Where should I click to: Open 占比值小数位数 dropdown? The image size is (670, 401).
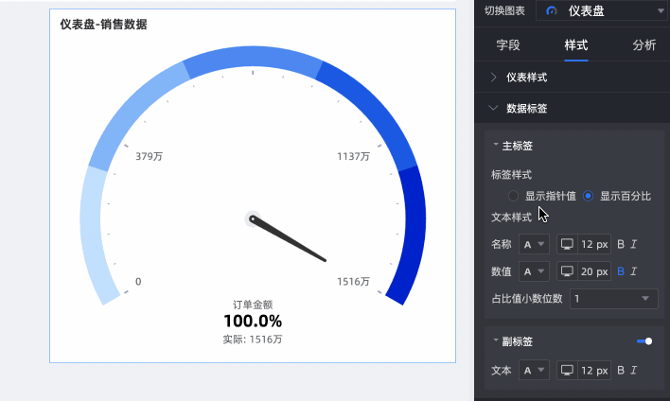coord(614,299)
